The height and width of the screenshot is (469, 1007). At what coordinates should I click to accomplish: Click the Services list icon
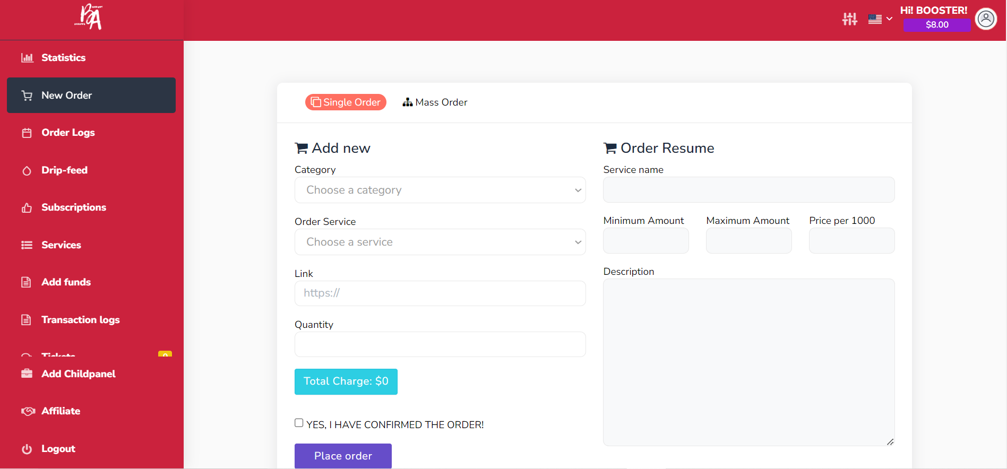[x=27, y=245]
